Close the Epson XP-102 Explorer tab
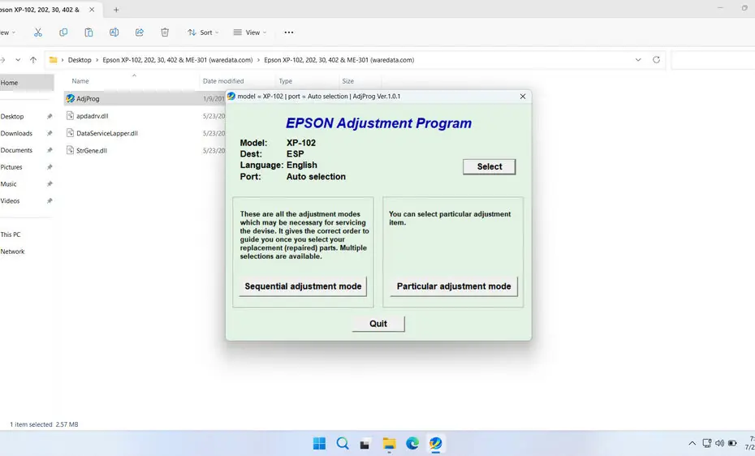The width and height of the screenshot is (755, 456). tap(92, 10)
